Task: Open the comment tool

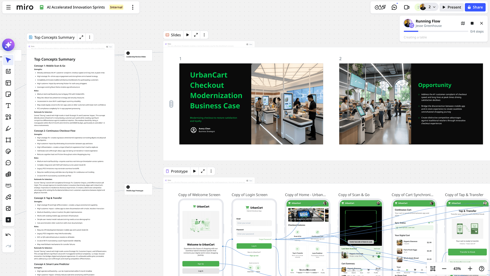Action: click(x=8, y=163)
